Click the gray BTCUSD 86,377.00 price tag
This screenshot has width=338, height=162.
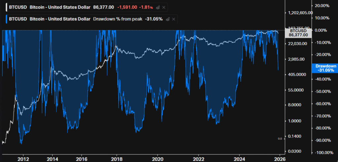298,32
